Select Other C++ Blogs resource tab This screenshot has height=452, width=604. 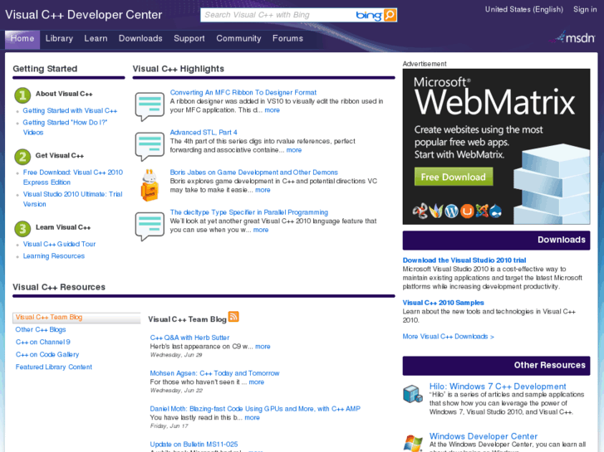(41, 330)
